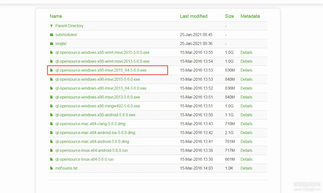Download qt-opensource-linux-x64-android-5.6.0.run

(92, 150)
